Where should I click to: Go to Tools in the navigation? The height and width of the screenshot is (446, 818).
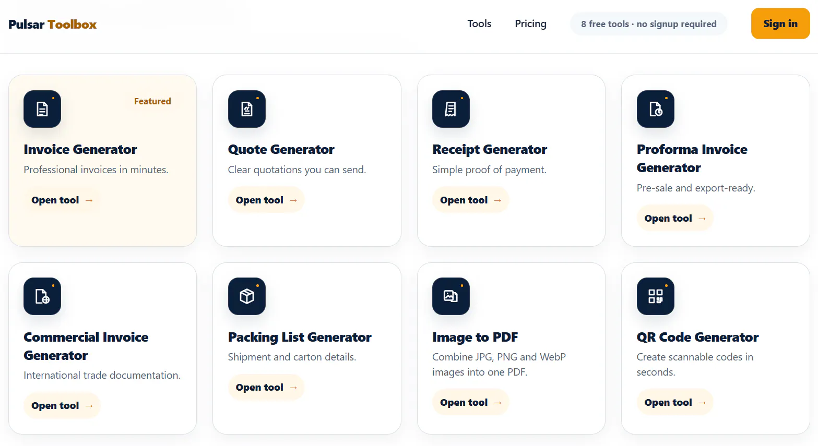479,23
